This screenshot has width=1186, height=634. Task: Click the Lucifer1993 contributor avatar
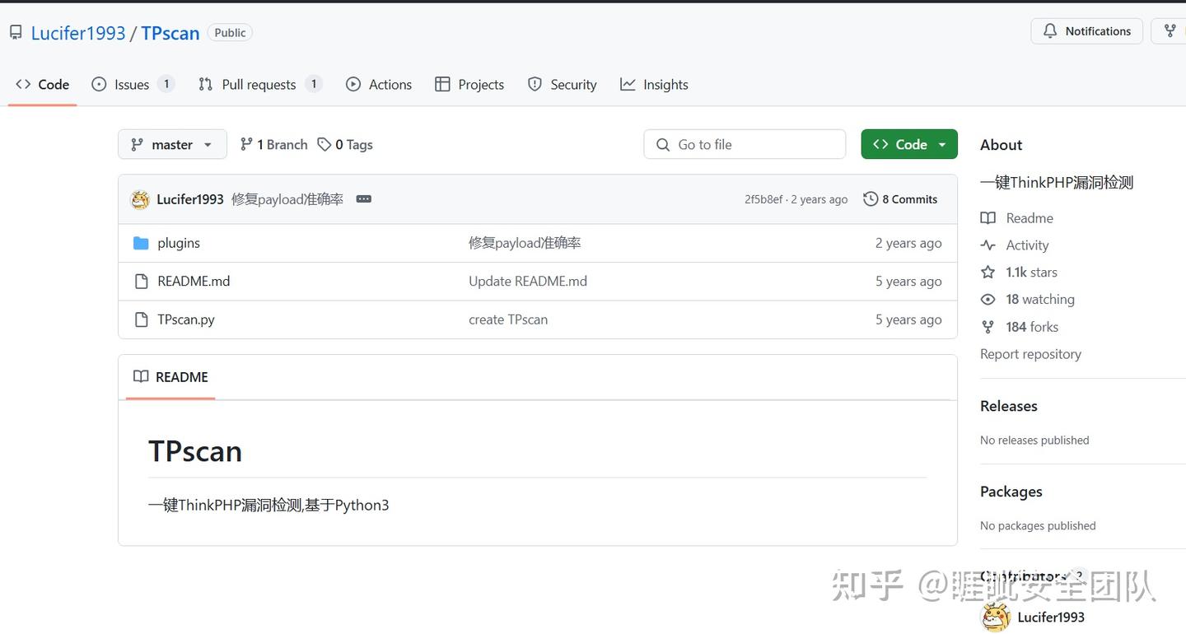pos(996,617)
